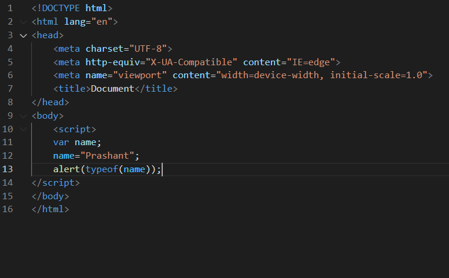
Task: Click the "en" string value
Action: pos(102,22)
